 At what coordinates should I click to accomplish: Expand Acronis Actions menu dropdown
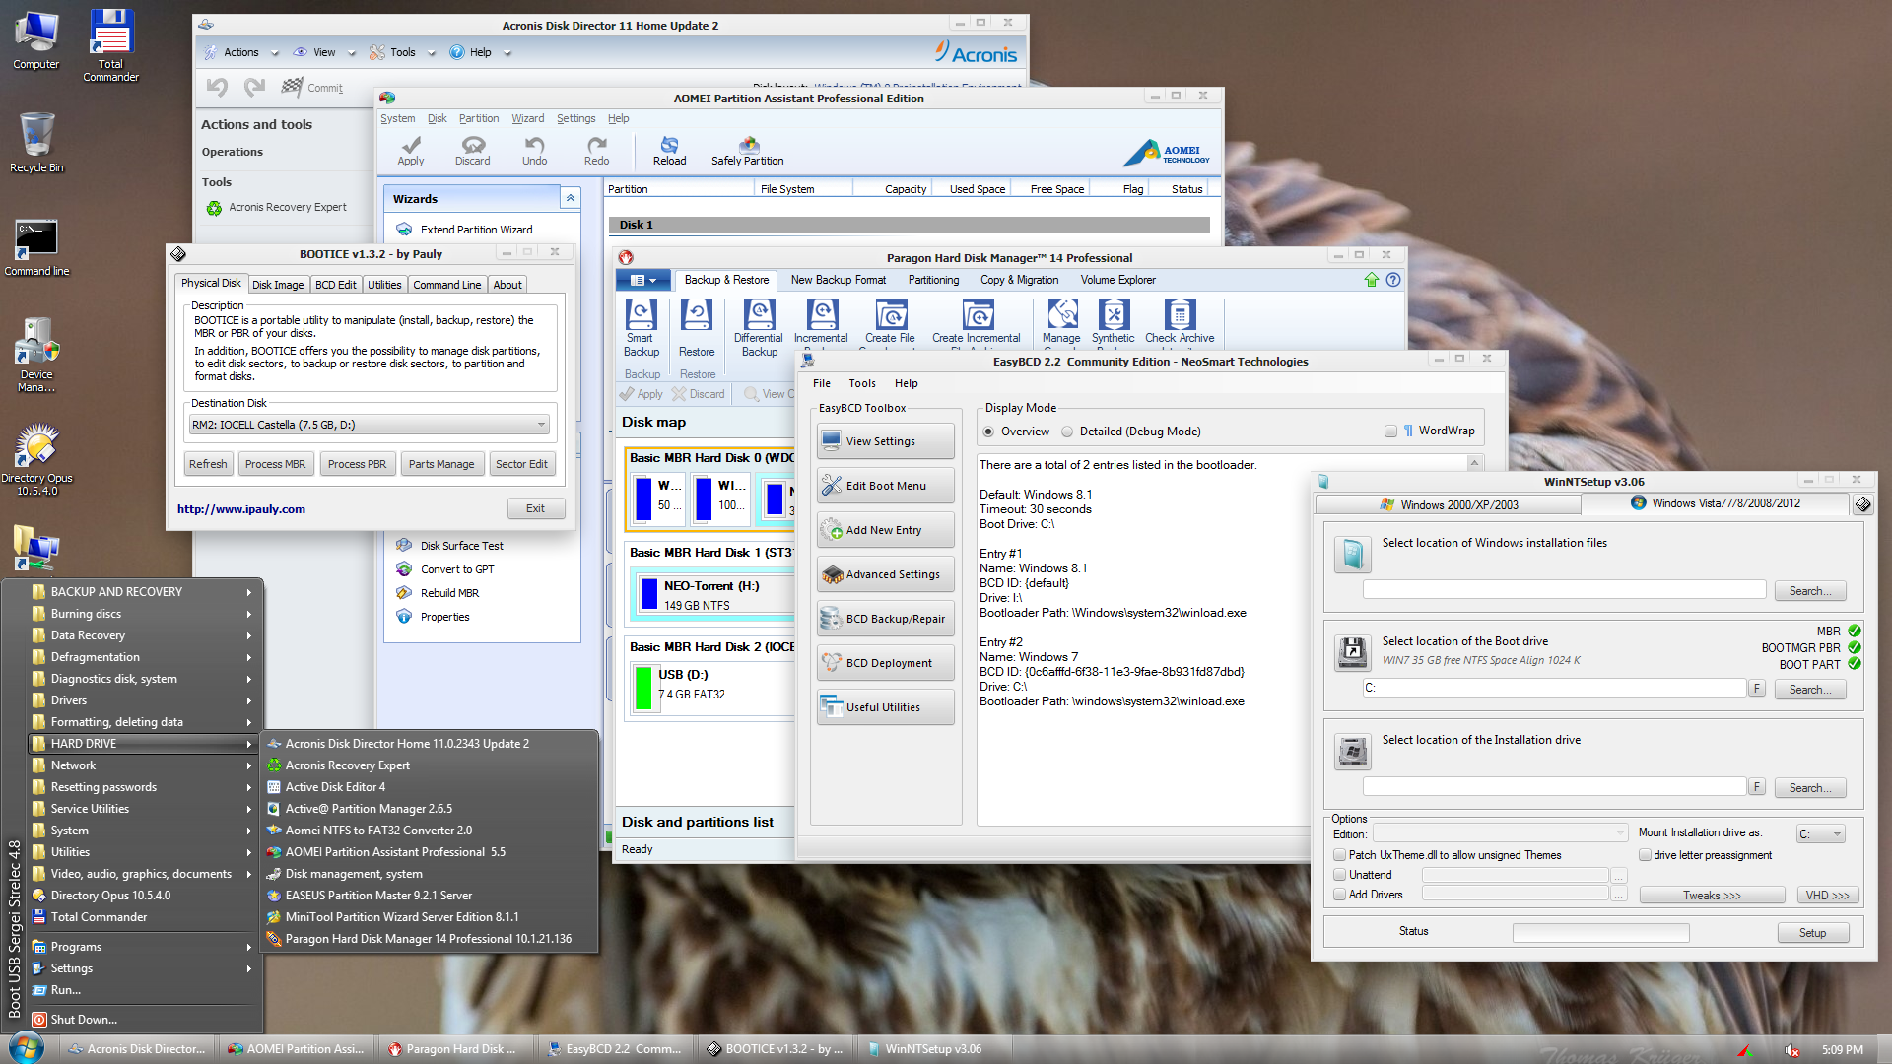click(x=274, y=53)
